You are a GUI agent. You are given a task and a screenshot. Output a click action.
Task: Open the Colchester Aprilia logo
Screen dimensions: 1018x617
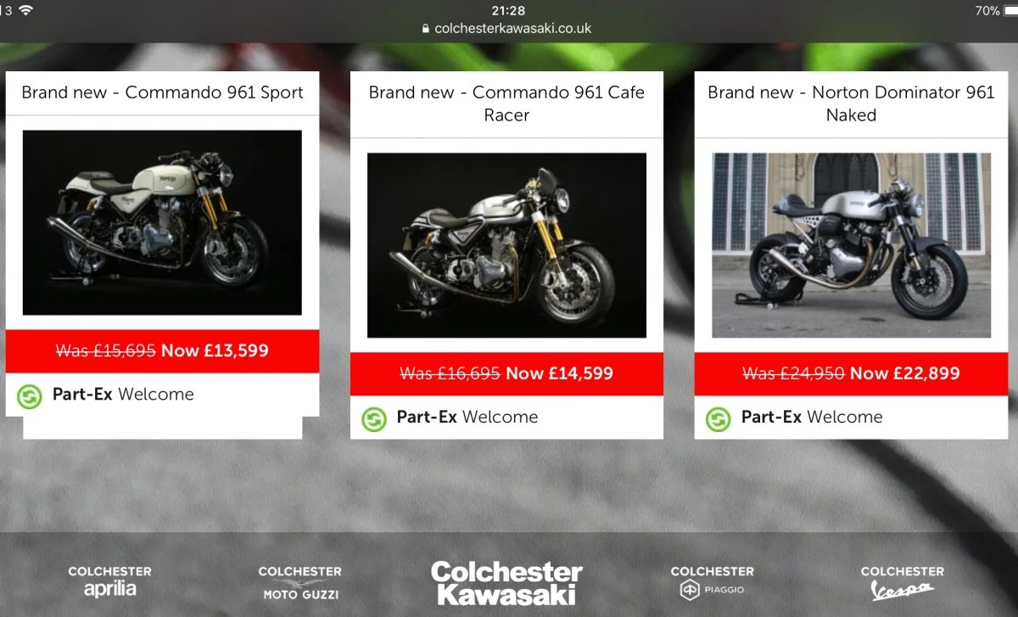[109, 581]
